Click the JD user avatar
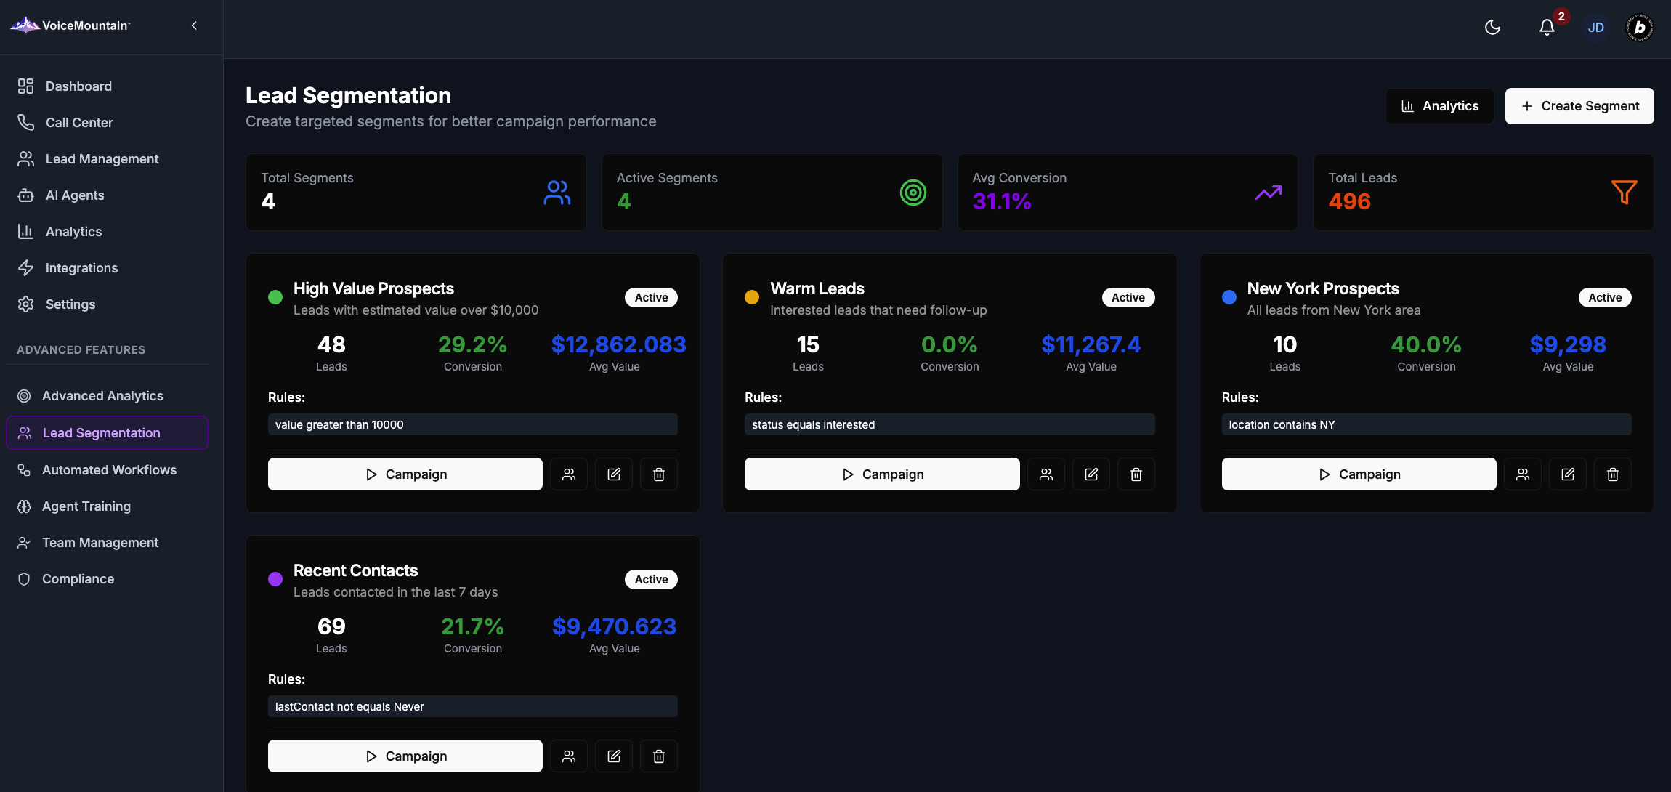This screenshot has height=792, width=1671. pyautogui.click(x=1595, y=28)
